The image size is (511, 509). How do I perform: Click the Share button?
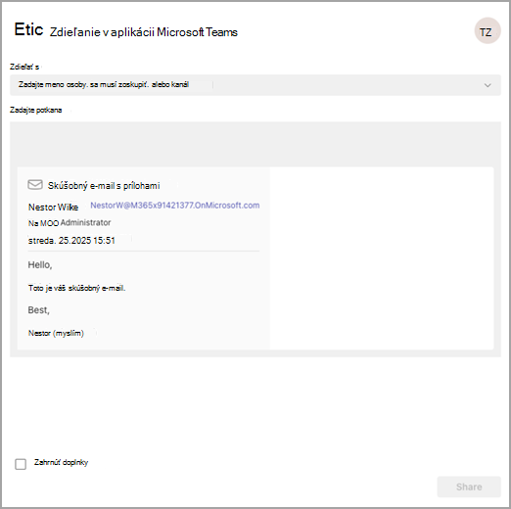[x=469, y=486]
